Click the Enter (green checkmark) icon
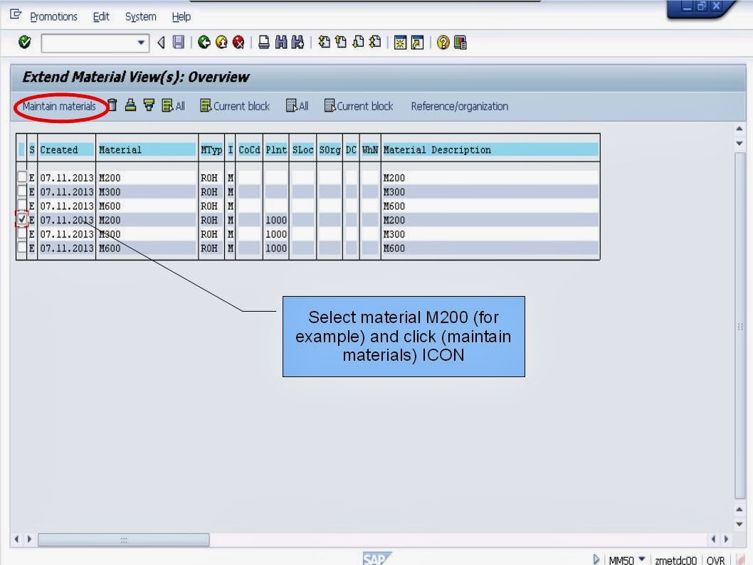753x565 pixels. 23,42
